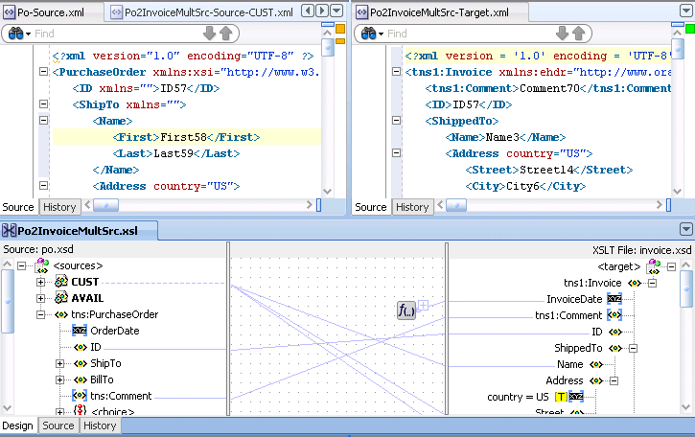Open Source view of the XSL mapper

tap(58, 425)
